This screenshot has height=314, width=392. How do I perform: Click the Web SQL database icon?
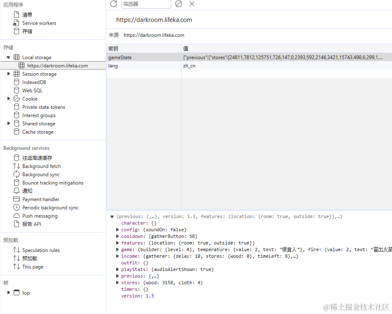pyautogui.click(x=17, y=90)
